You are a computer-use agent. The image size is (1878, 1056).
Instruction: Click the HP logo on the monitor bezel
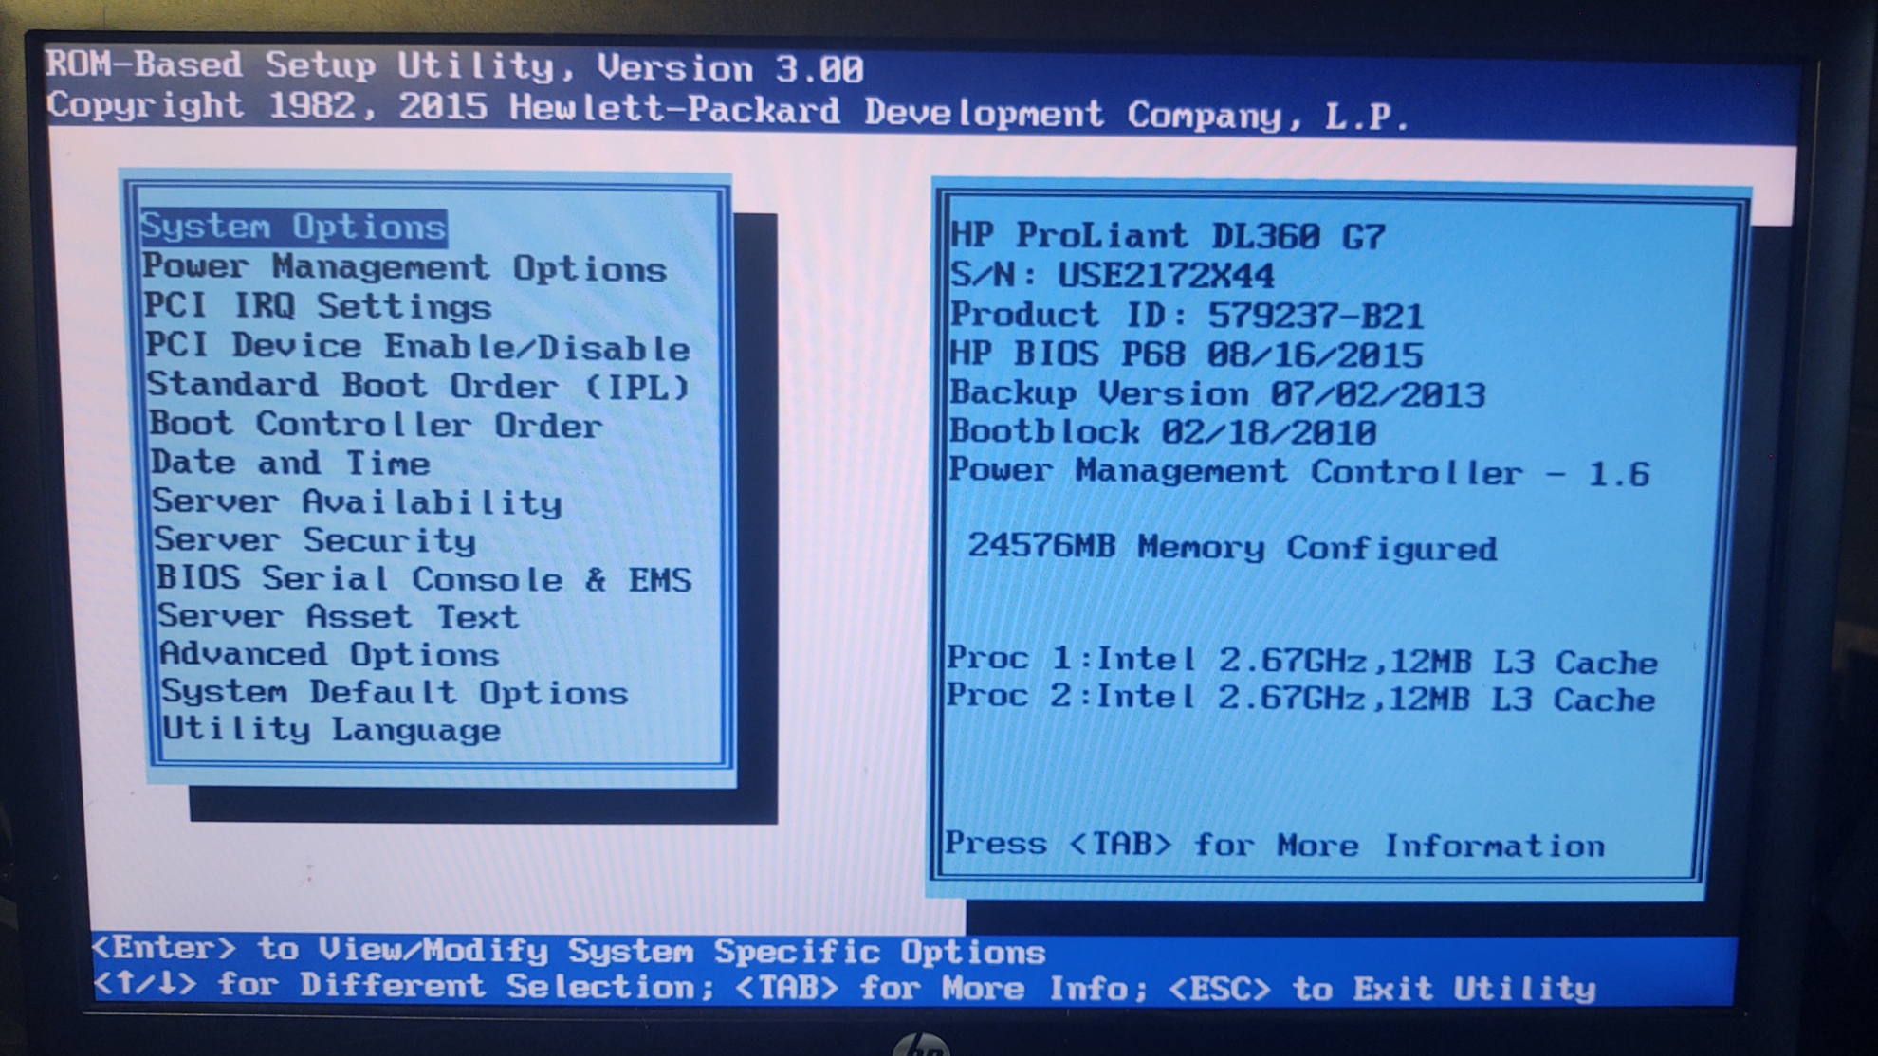click(921, 1045)
